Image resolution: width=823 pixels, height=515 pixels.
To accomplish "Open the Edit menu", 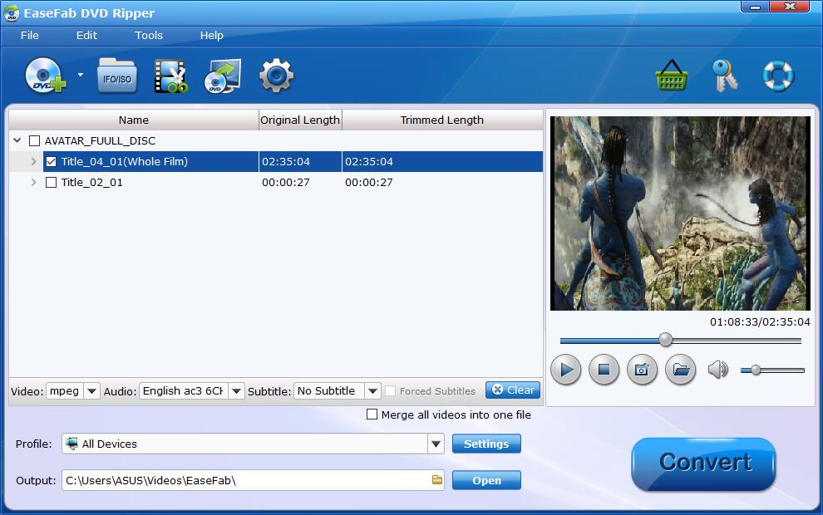I will [86, 36].
